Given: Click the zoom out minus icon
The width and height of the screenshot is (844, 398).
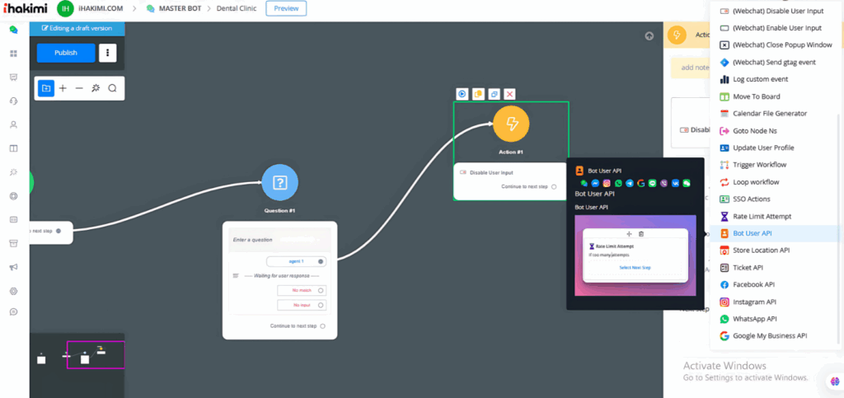Looking at the screenshot, I should (x=79, y=88).
